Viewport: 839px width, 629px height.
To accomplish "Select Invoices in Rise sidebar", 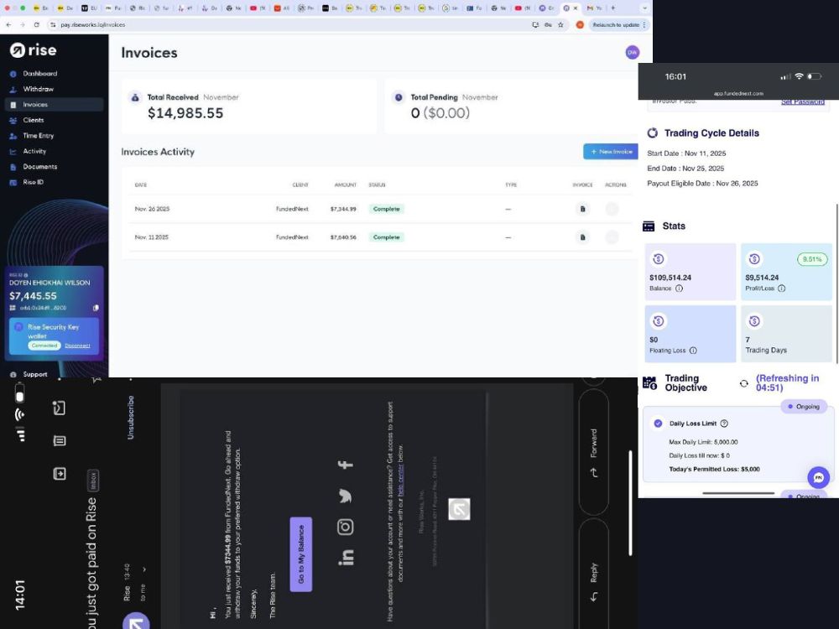I will coord(54,104).
